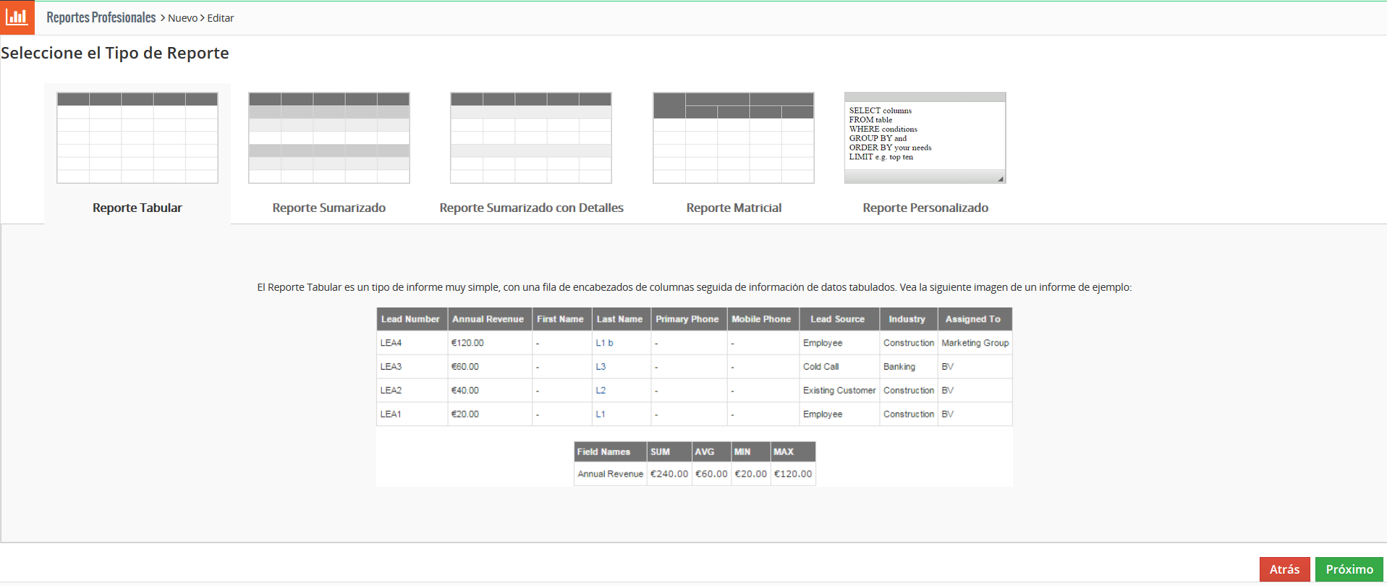1387x586 pixels.
Task: Select the Reporte Personalizado label
Action: (x=925, y=208)
